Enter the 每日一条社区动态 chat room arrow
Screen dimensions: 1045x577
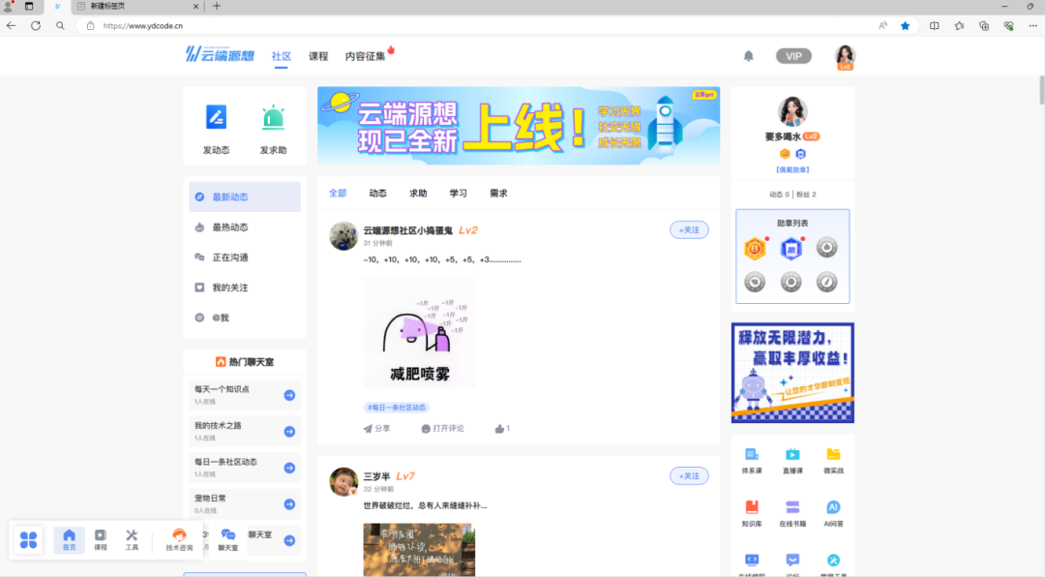289,469
